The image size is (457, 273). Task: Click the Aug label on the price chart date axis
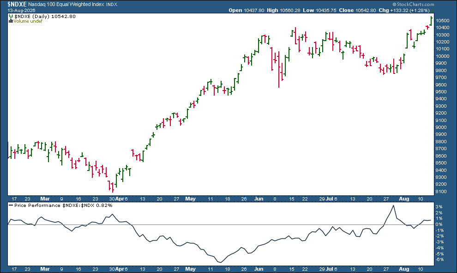(x=404, y=199)
